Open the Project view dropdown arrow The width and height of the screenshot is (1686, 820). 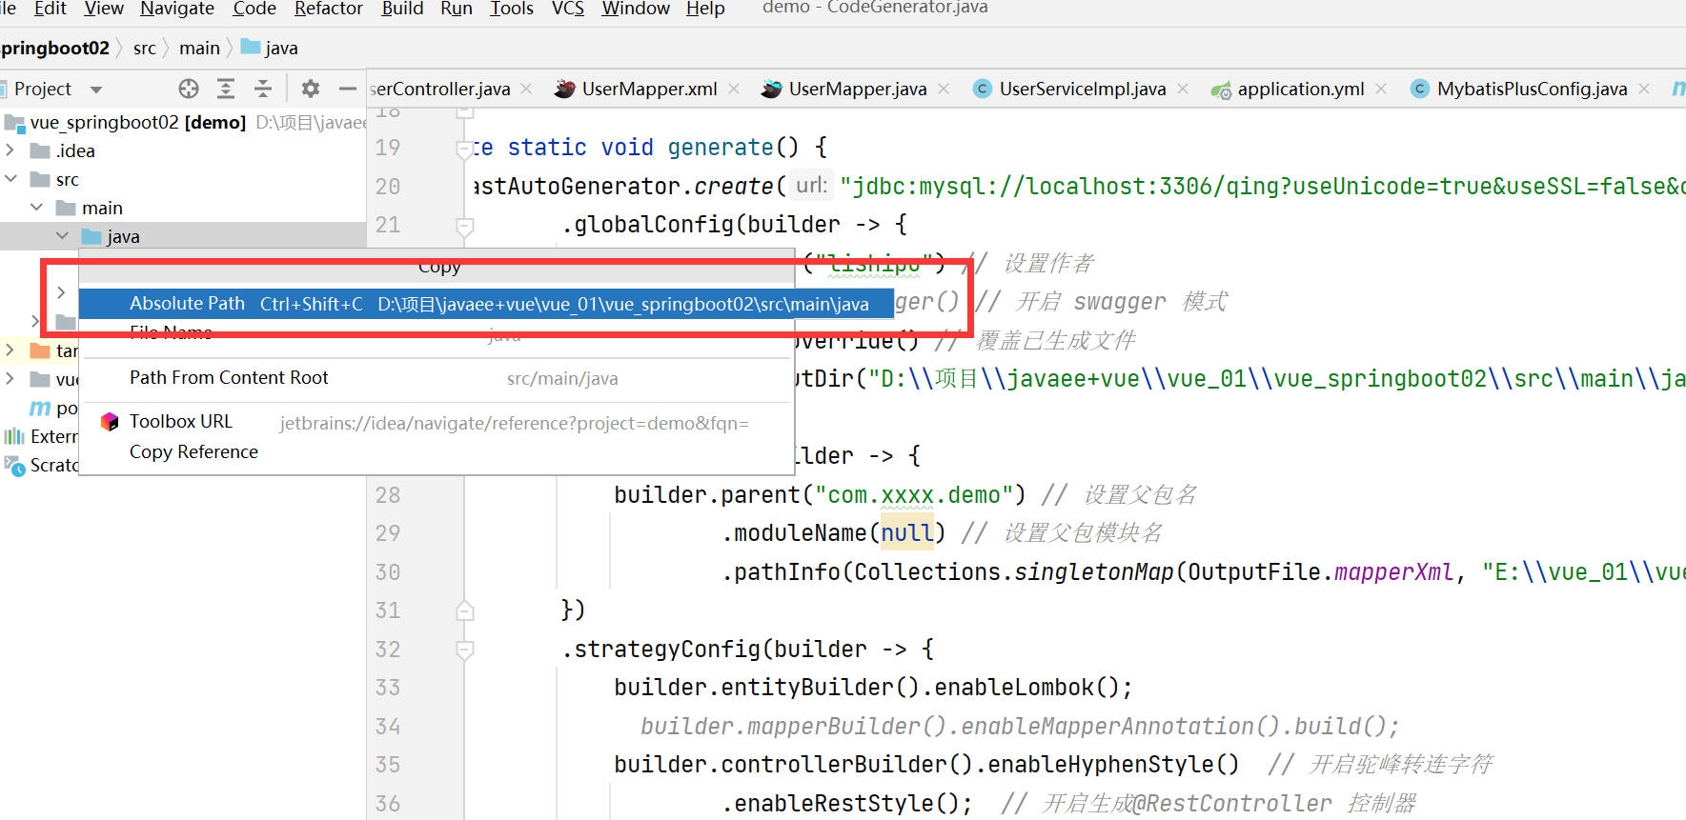95,90
